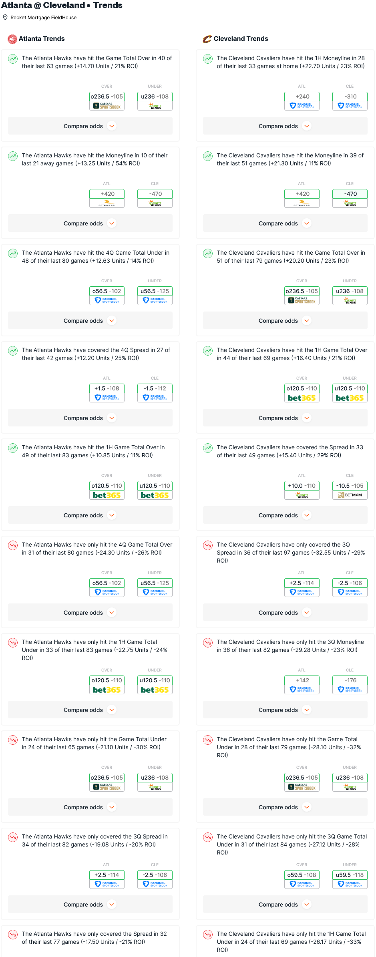Expand Compare odds under Hawks 3Q Spread trend
This screenshot has width=376, height=957.
(90, 905)
